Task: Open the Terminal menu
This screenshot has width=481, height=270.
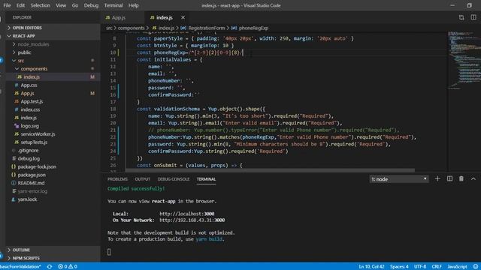Action: click(x=113, y=5)
